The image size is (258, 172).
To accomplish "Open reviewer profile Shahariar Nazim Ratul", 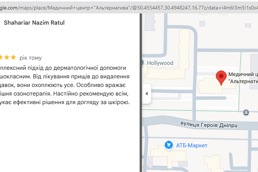I will (34, 23).
